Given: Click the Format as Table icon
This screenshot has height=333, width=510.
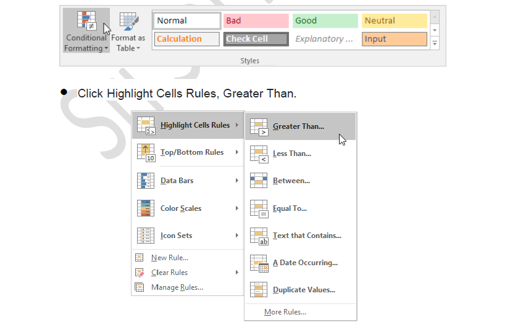Looking at the screenshot, I should coord(128,22).
